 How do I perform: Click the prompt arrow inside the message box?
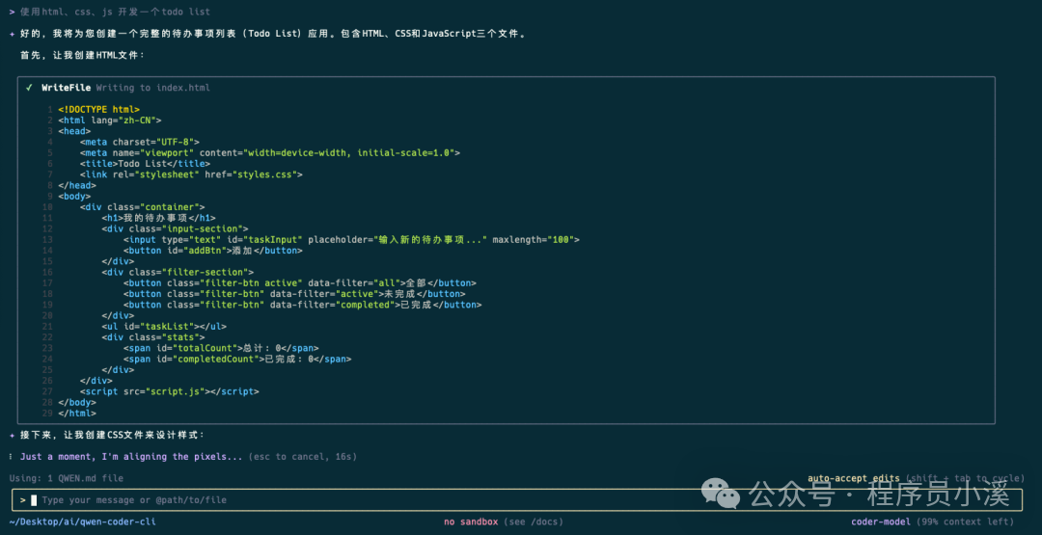22,500
